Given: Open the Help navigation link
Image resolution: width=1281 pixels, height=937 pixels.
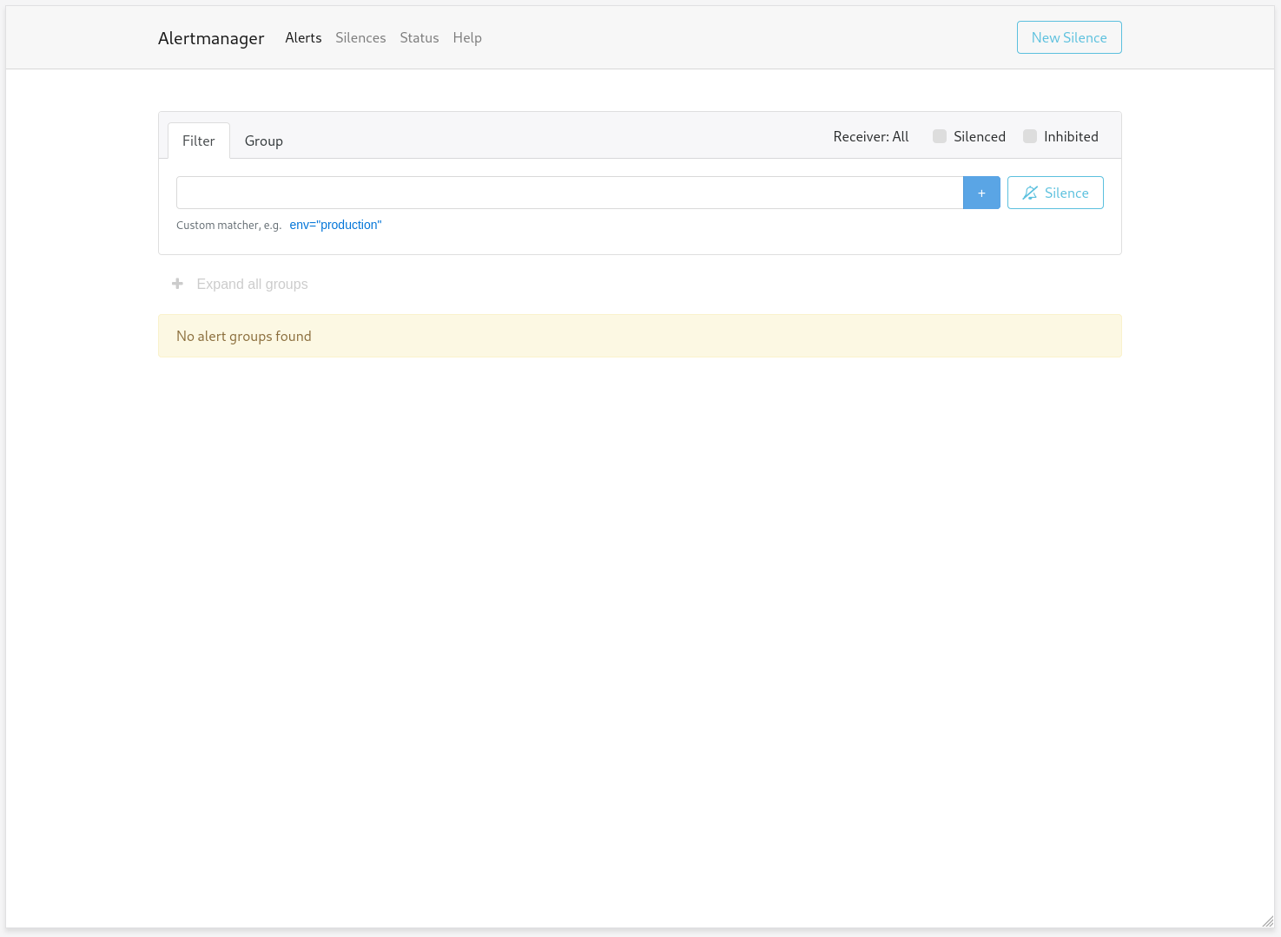Looking at the screenshot, I should click(x=467, y=38).
